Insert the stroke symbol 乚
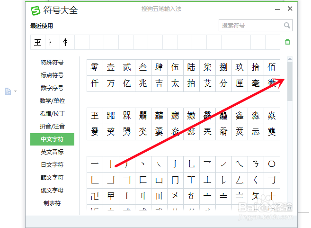Viewport: 311px width, 228px height. [x=191, y=164]
